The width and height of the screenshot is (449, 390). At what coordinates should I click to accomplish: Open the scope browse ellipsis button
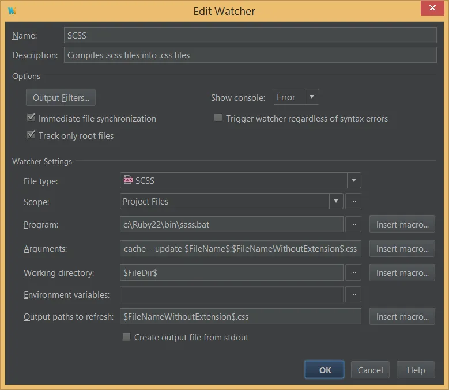(353, 201)
